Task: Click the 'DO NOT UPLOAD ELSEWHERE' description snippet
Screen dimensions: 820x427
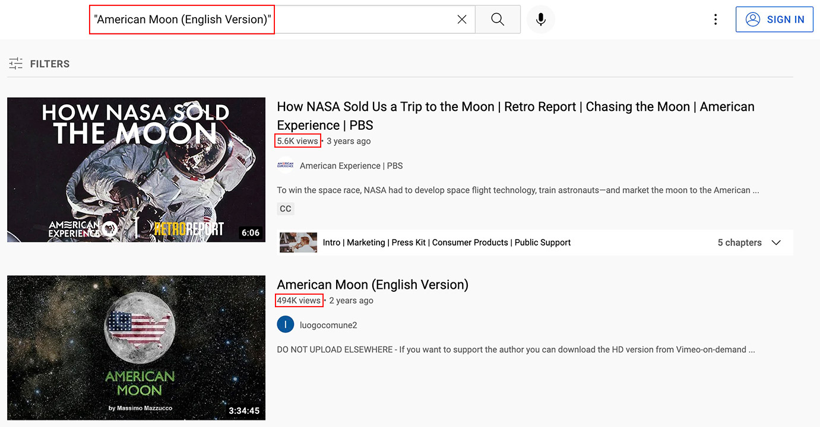Action: [x=516, y=350]
